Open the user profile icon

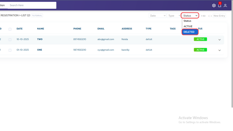225,5
